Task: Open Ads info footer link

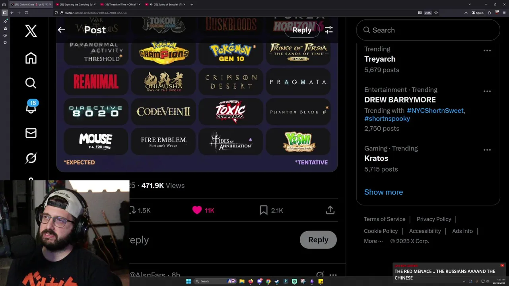Action: pos(462,231)
